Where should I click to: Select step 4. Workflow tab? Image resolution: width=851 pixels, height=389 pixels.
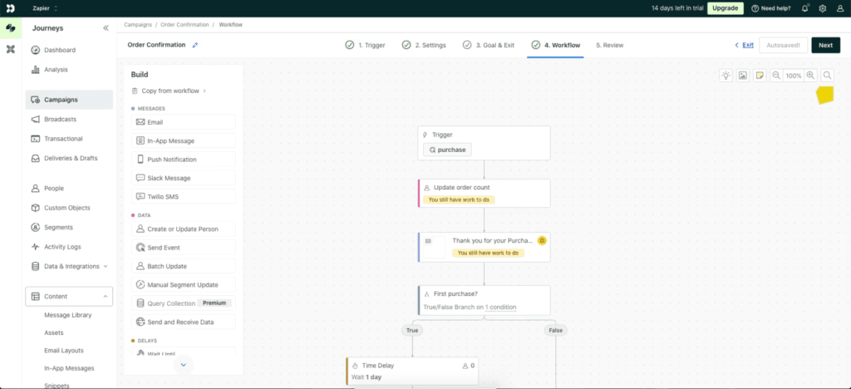point(556,45)
